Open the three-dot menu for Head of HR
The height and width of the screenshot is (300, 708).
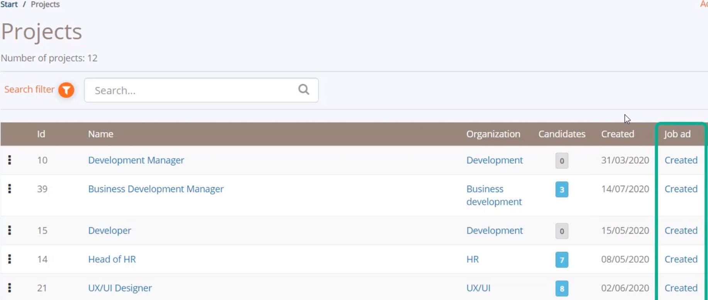[x=10, y=259]
